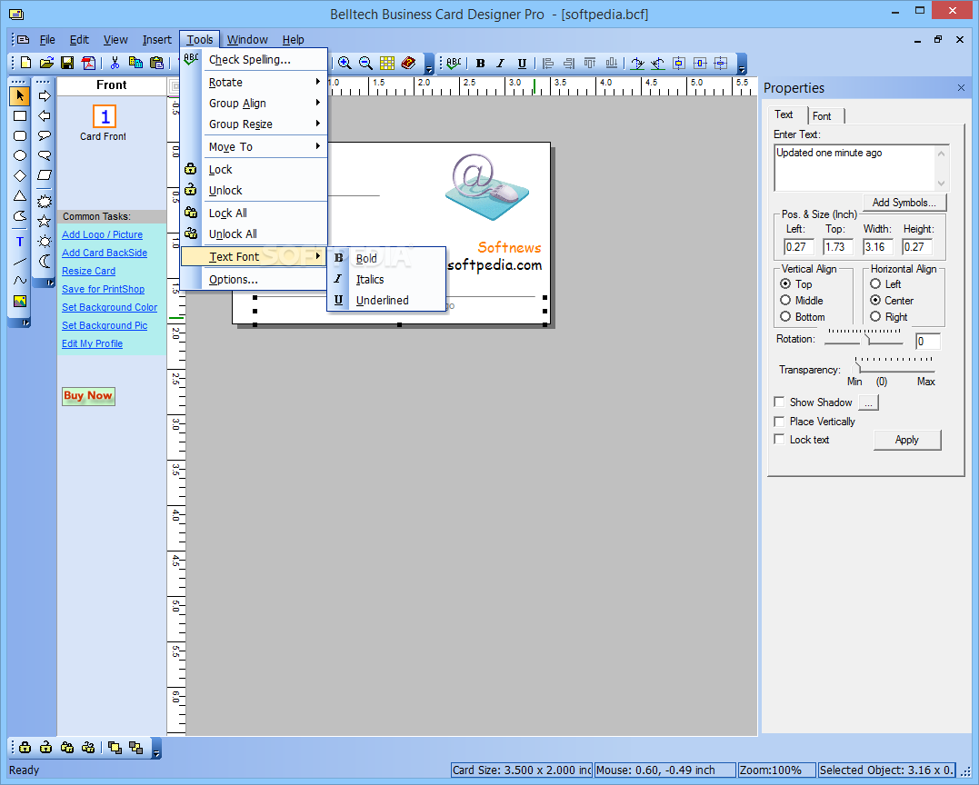Select the parallelogram shape tool
979x785 pixels.
(x=45, y=175)
